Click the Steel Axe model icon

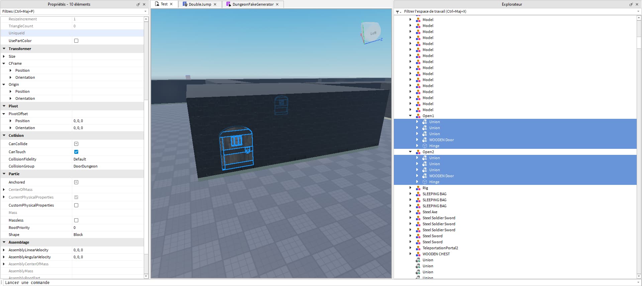point(418,212)
